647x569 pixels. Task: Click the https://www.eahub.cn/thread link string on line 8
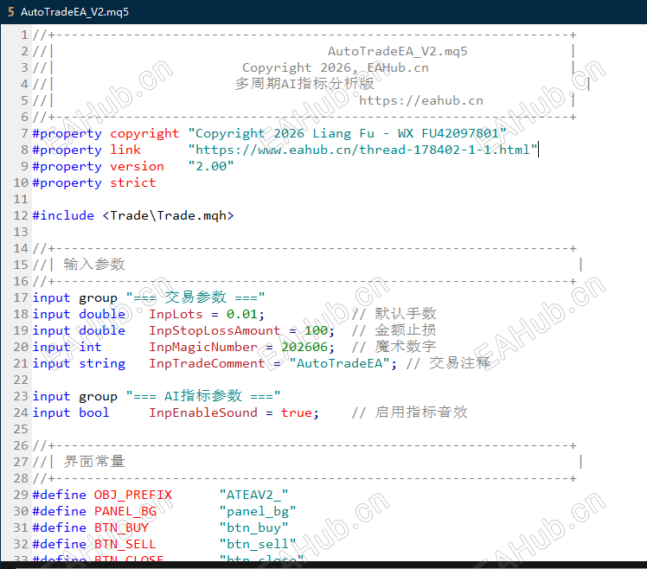pyautogui.click(x=363, y=150)
